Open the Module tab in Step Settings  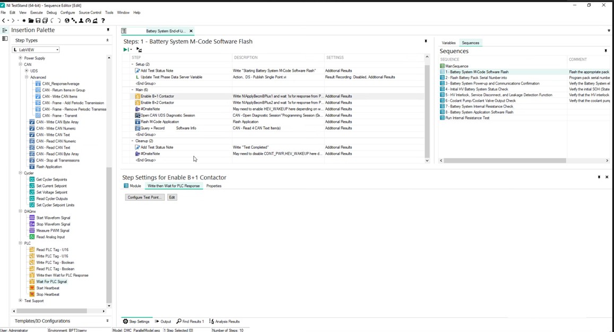(x=132, y=186)
